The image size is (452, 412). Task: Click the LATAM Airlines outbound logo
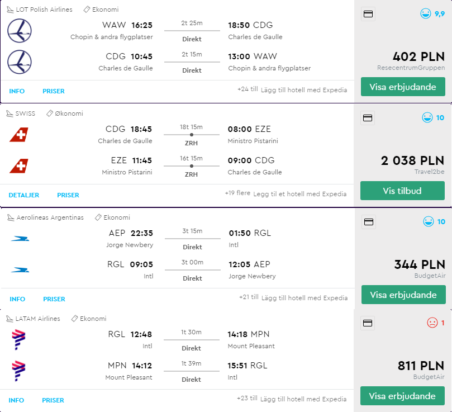pos(18,339)
